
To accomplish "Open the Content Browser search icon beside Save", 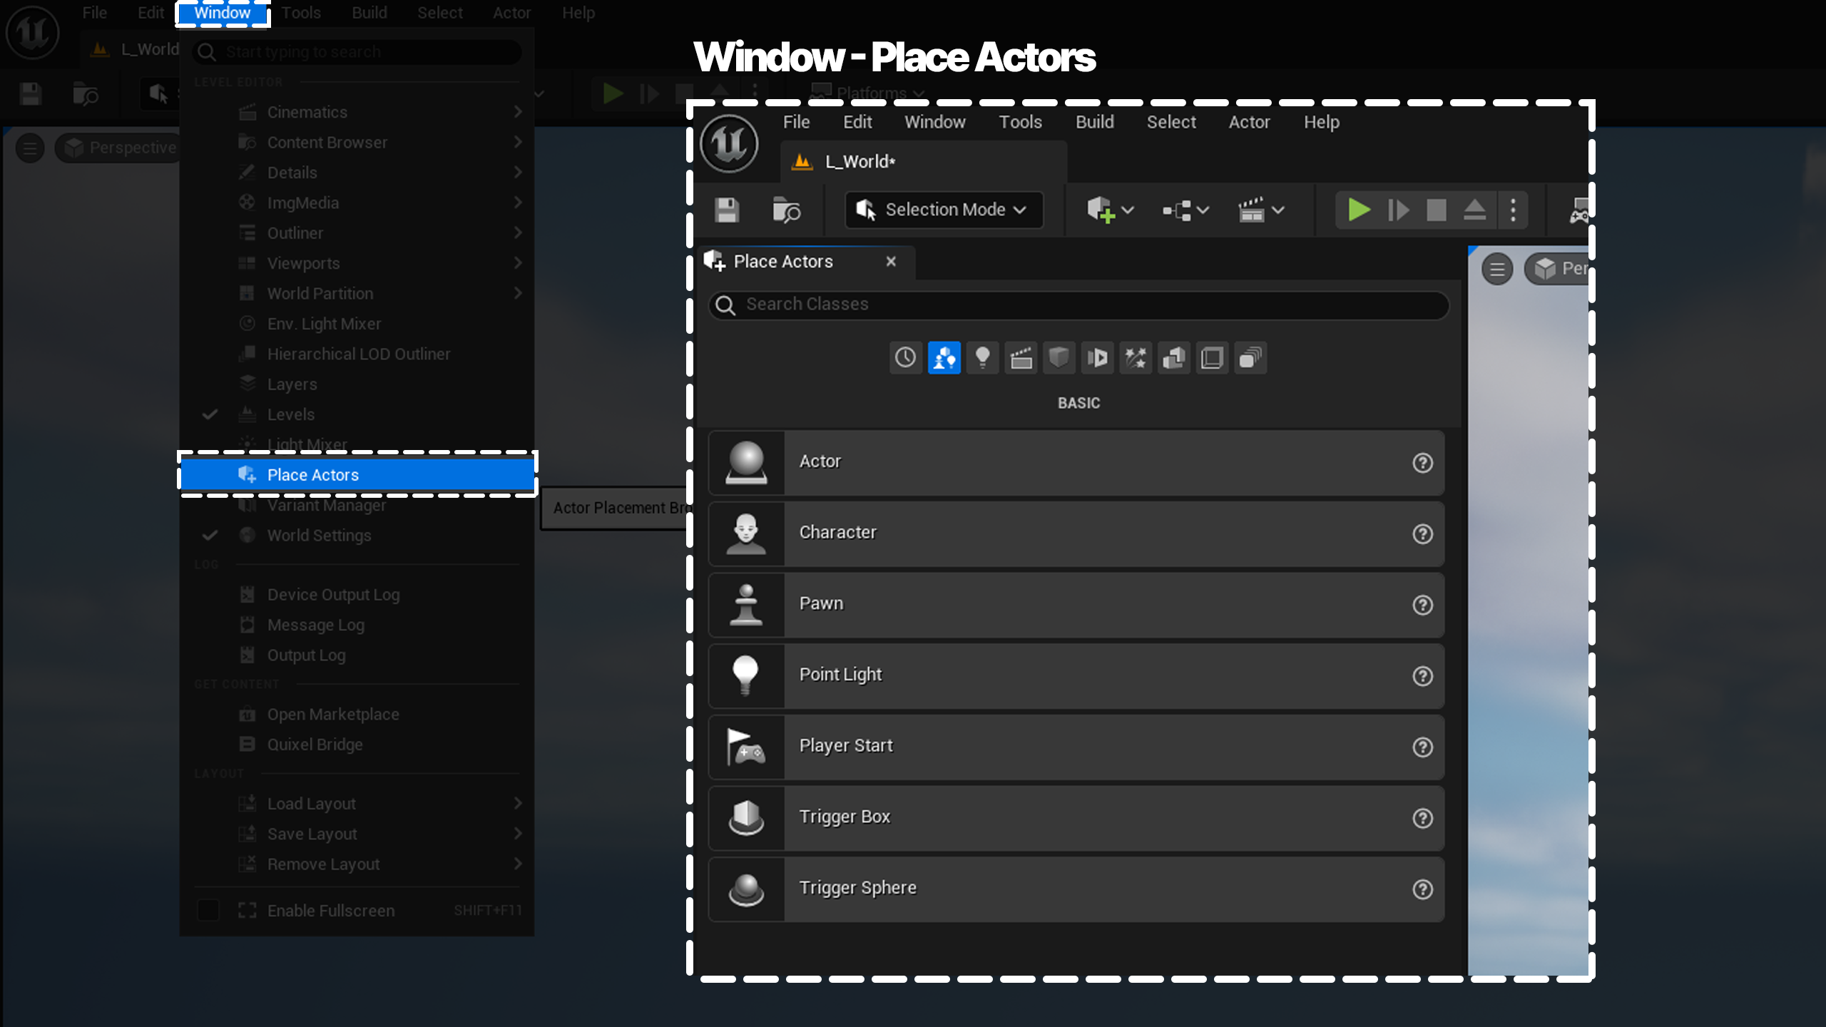I will [x=787, y=210].
